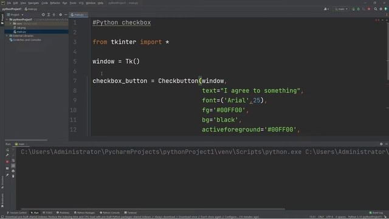This screenshot has width=389, height=219.
Task: Click the code on line 7 Checkbutton
Action: click(x=178, y=81)
